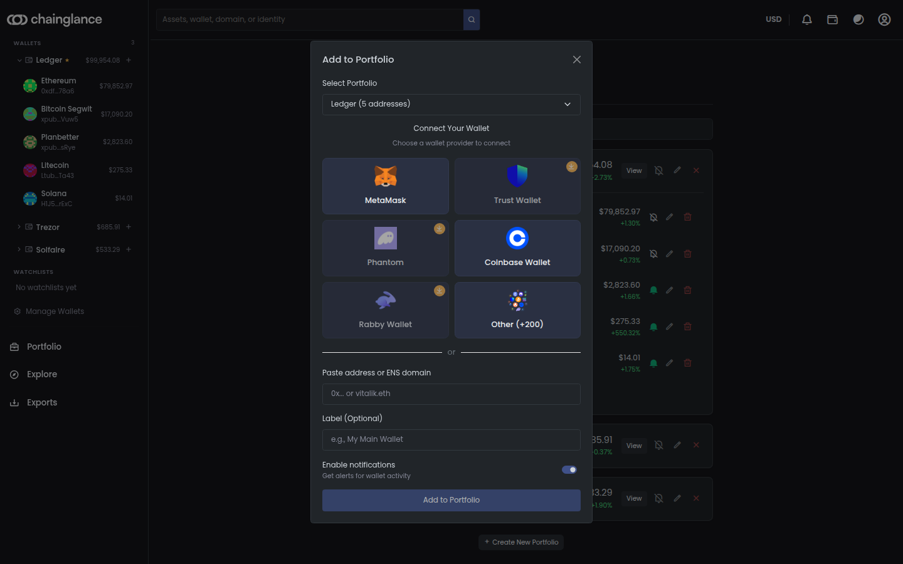Edit the 3.29 portfolio card

point(677,498)
